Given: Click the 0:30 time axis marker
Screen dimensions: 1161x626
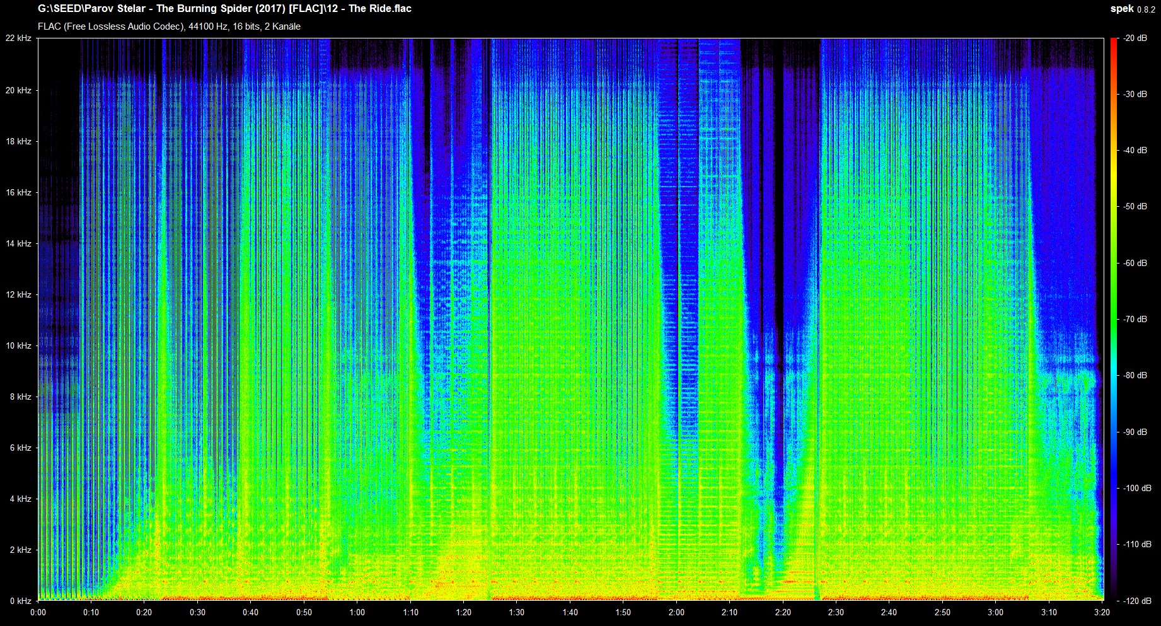Looking at the screenshot, I should pos(197,612).
